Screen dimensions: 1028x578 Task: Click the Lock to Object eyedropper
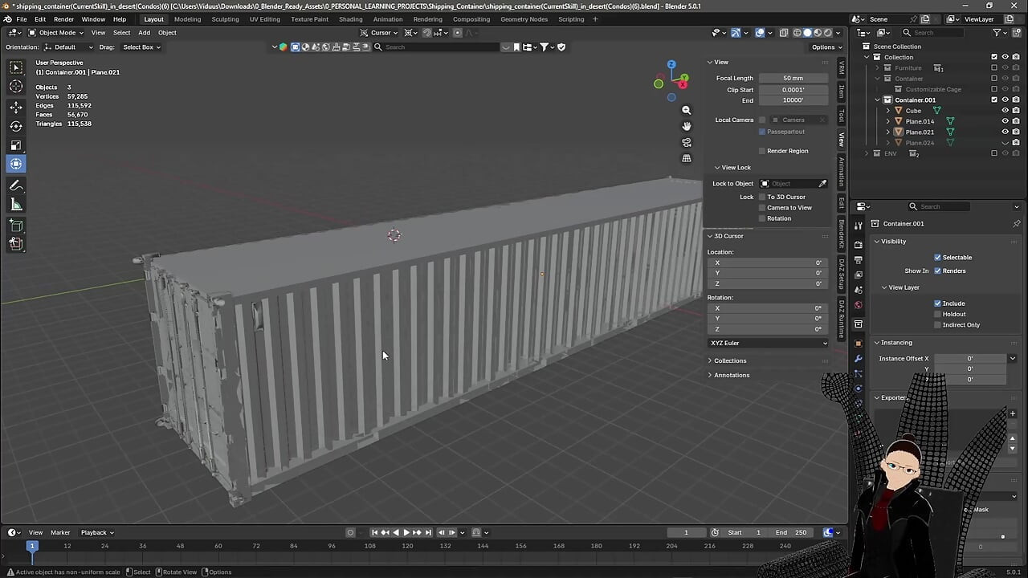tap(822, 184)
